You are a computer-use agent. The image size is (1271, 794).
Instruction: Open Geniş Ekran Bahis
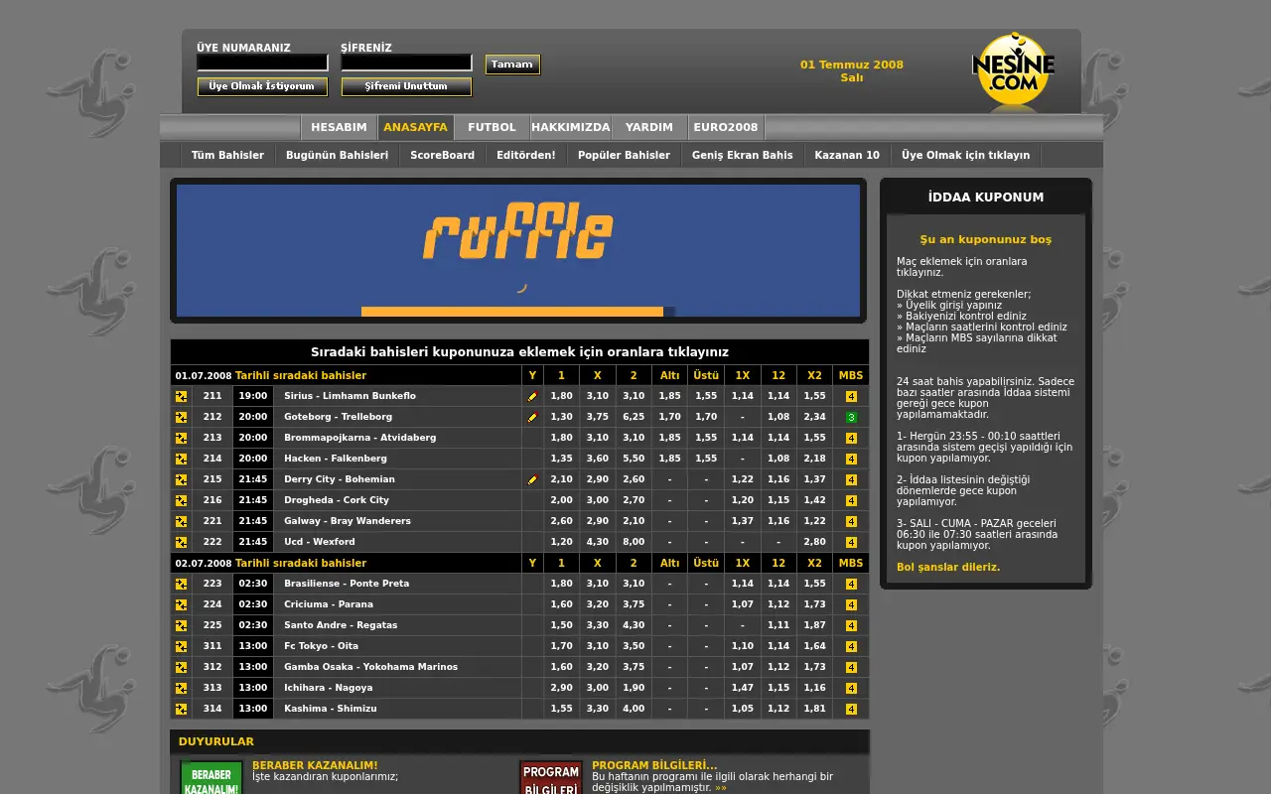(743, 155)
